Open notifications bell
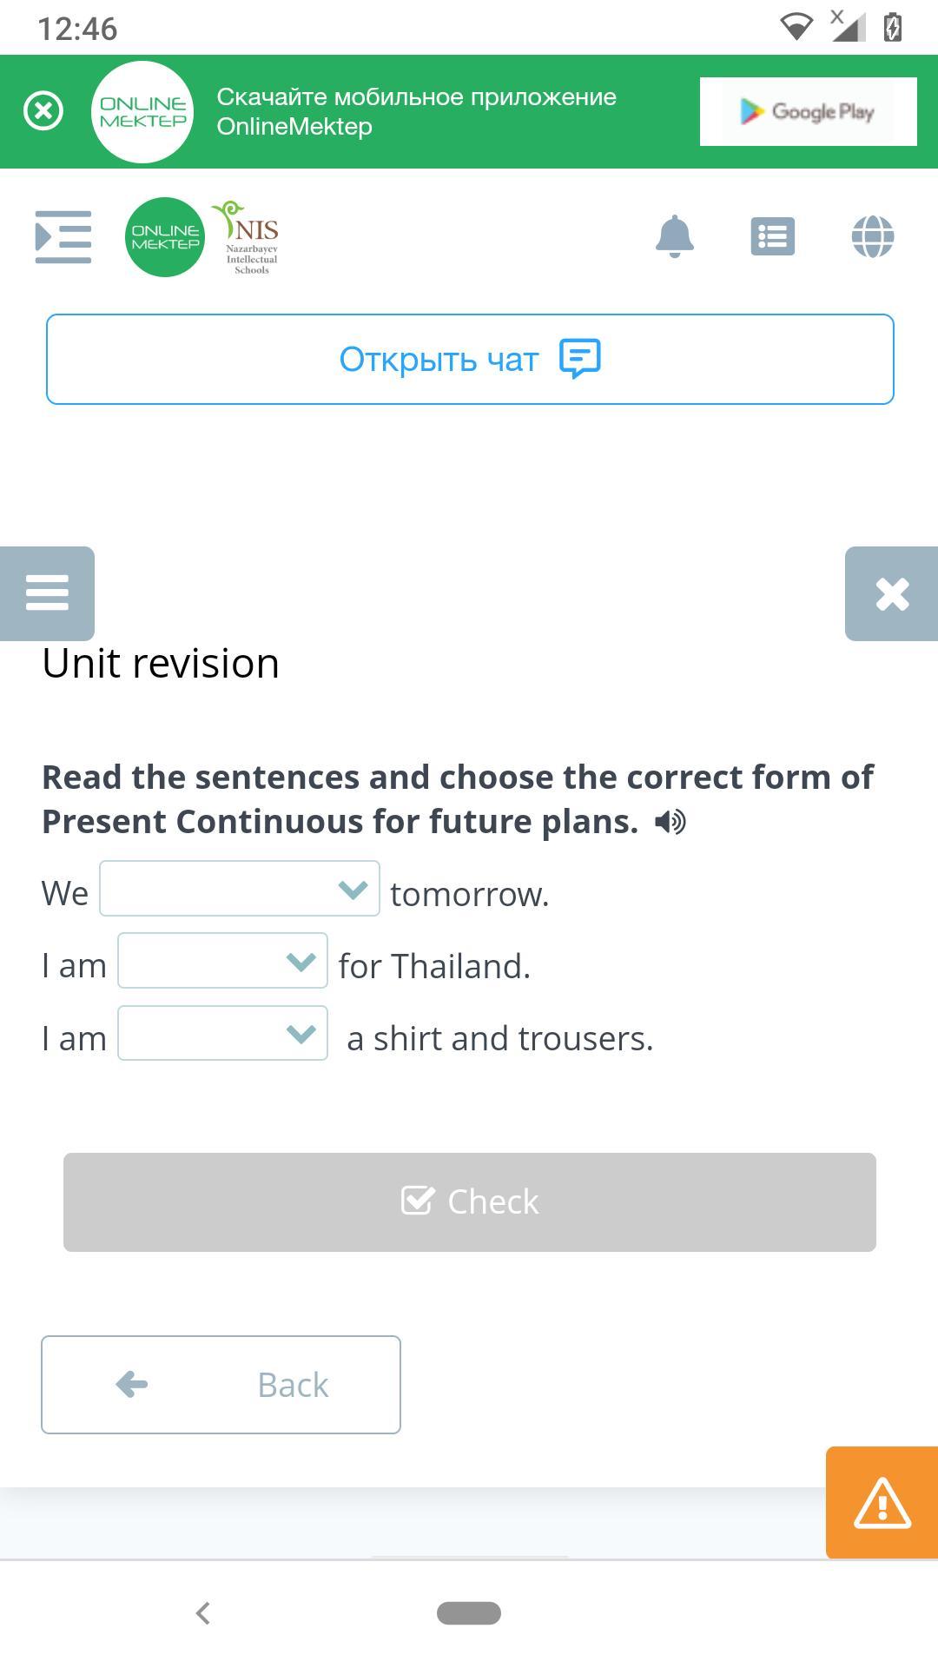Viewport: 938px width, 1668px height. [675, 236]
